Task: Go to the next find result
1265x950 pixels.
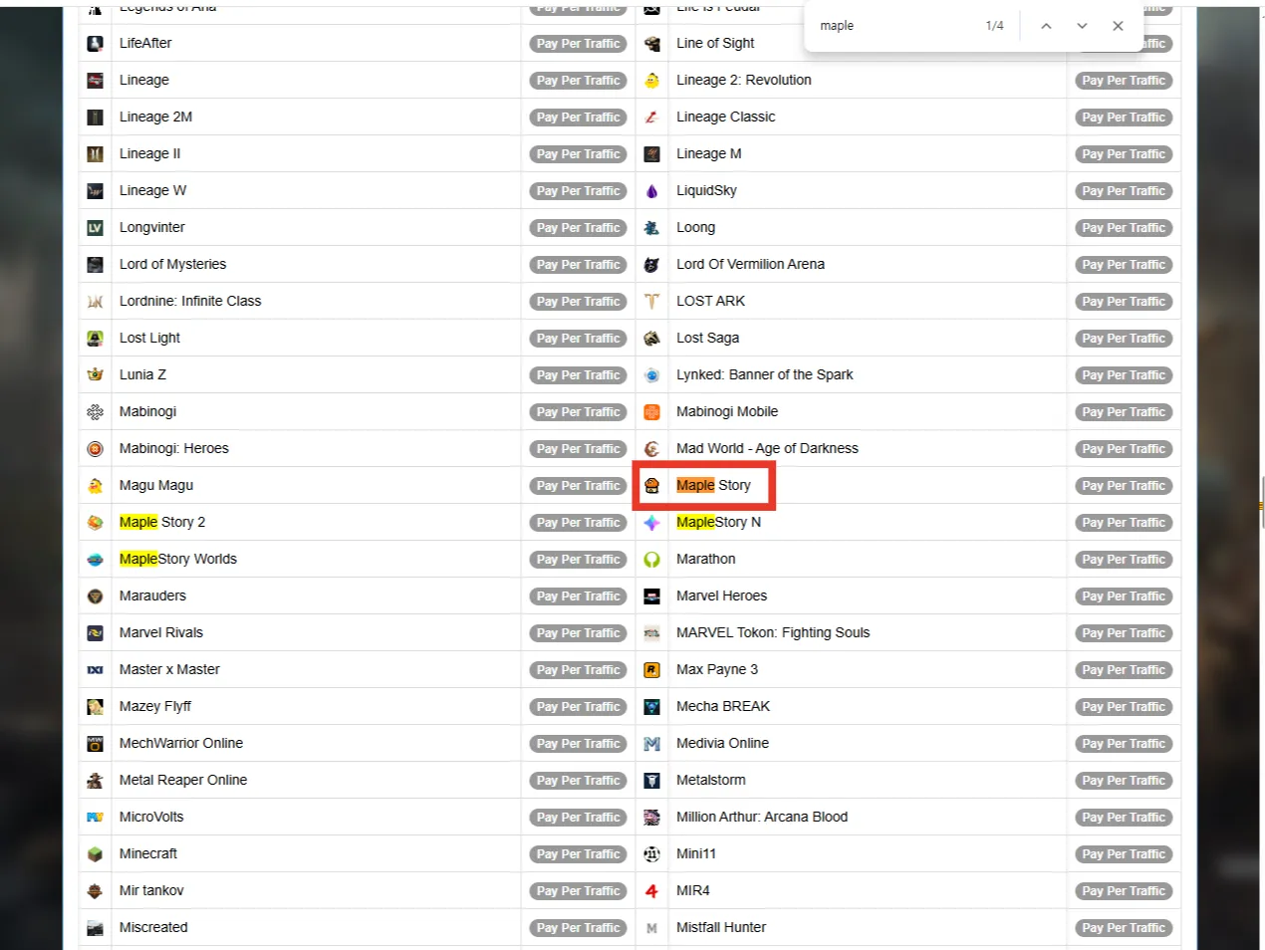Action: click(x=1082, y=26)
